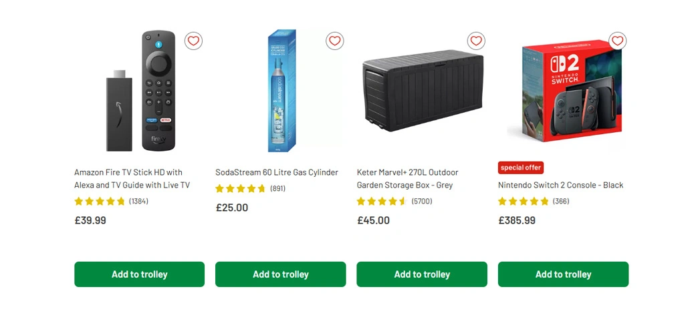The height and width of the screenshot is (311, 686).
Task: Save Keter Marvel+ storage box to wishlist
Action: click(476, 41)
